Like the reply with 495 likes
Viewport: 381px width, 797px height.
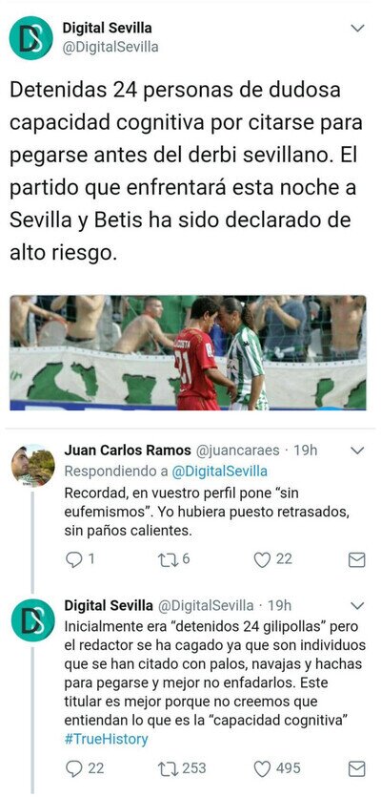[262, 769]
